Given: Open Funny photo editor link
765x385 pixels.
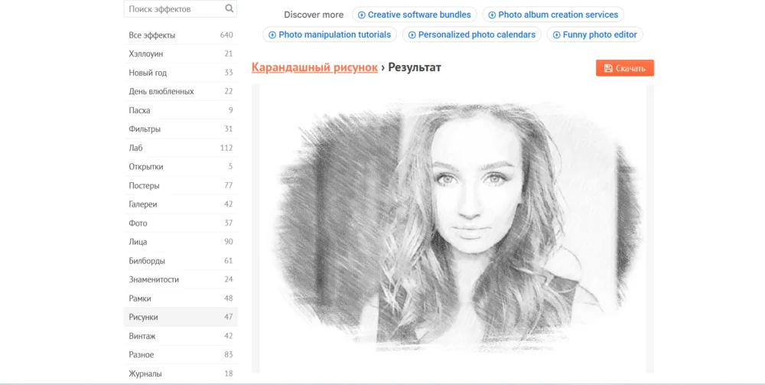Looking at the screenshot, I should (594, 34).
